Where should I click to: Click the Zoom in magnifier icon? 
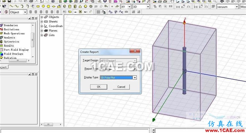(199, 1)
